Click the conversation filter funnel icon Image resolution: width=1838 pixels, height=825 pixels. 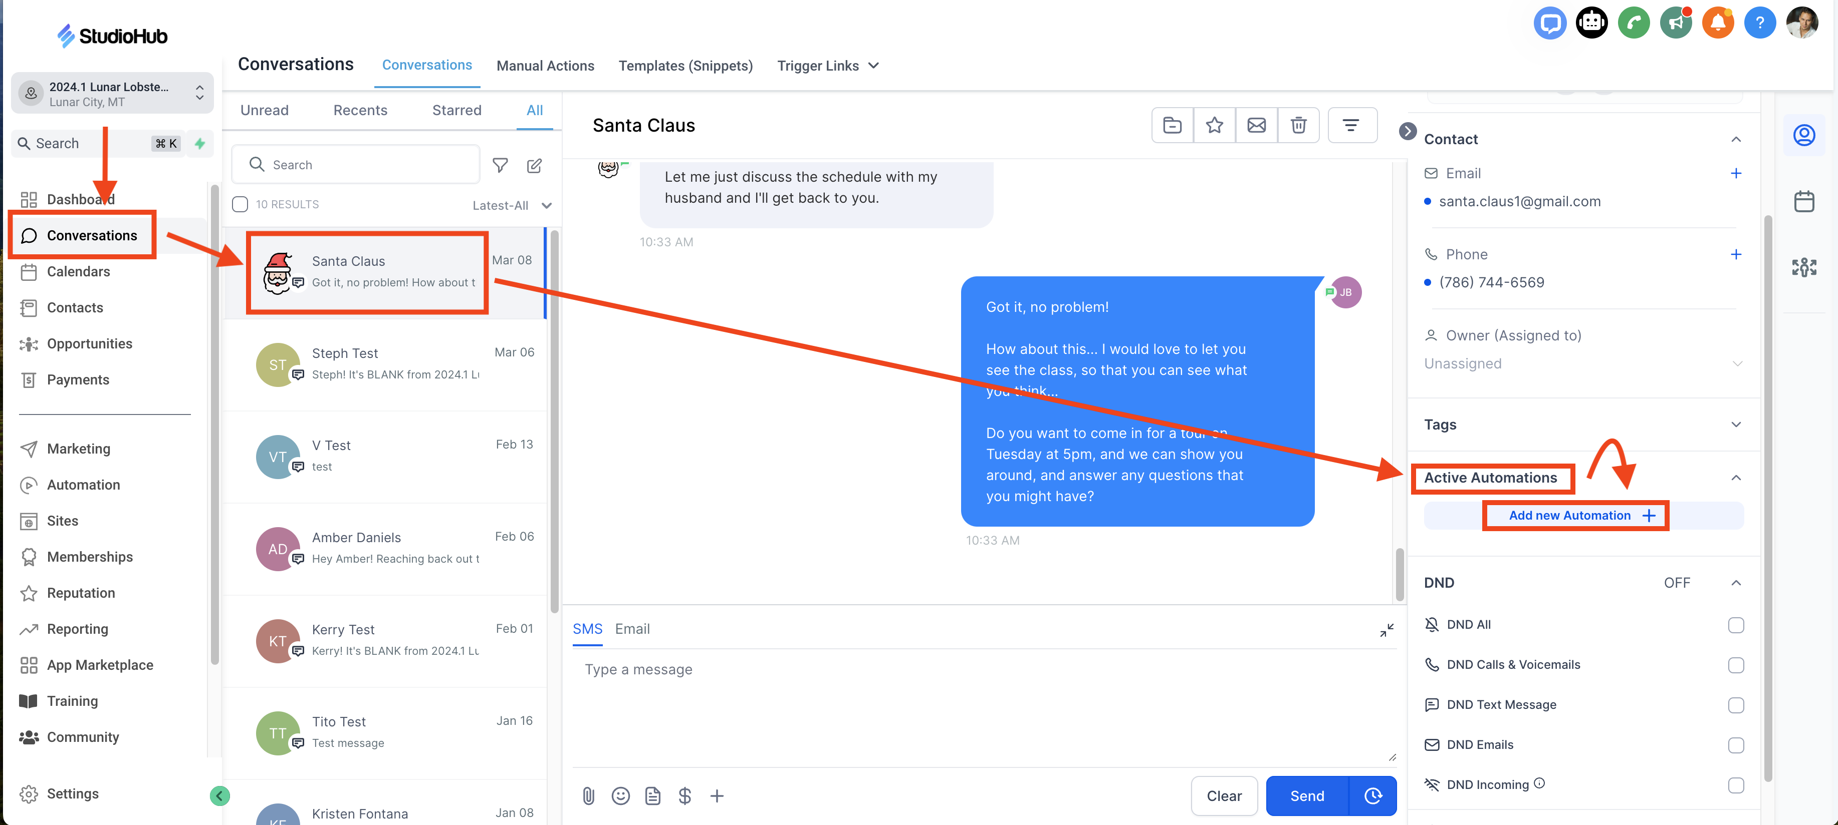[500, 165]
